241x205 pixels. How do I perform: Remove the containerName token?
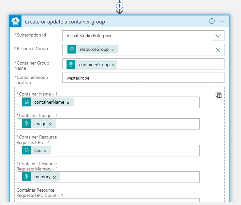[x=68, y=103]
